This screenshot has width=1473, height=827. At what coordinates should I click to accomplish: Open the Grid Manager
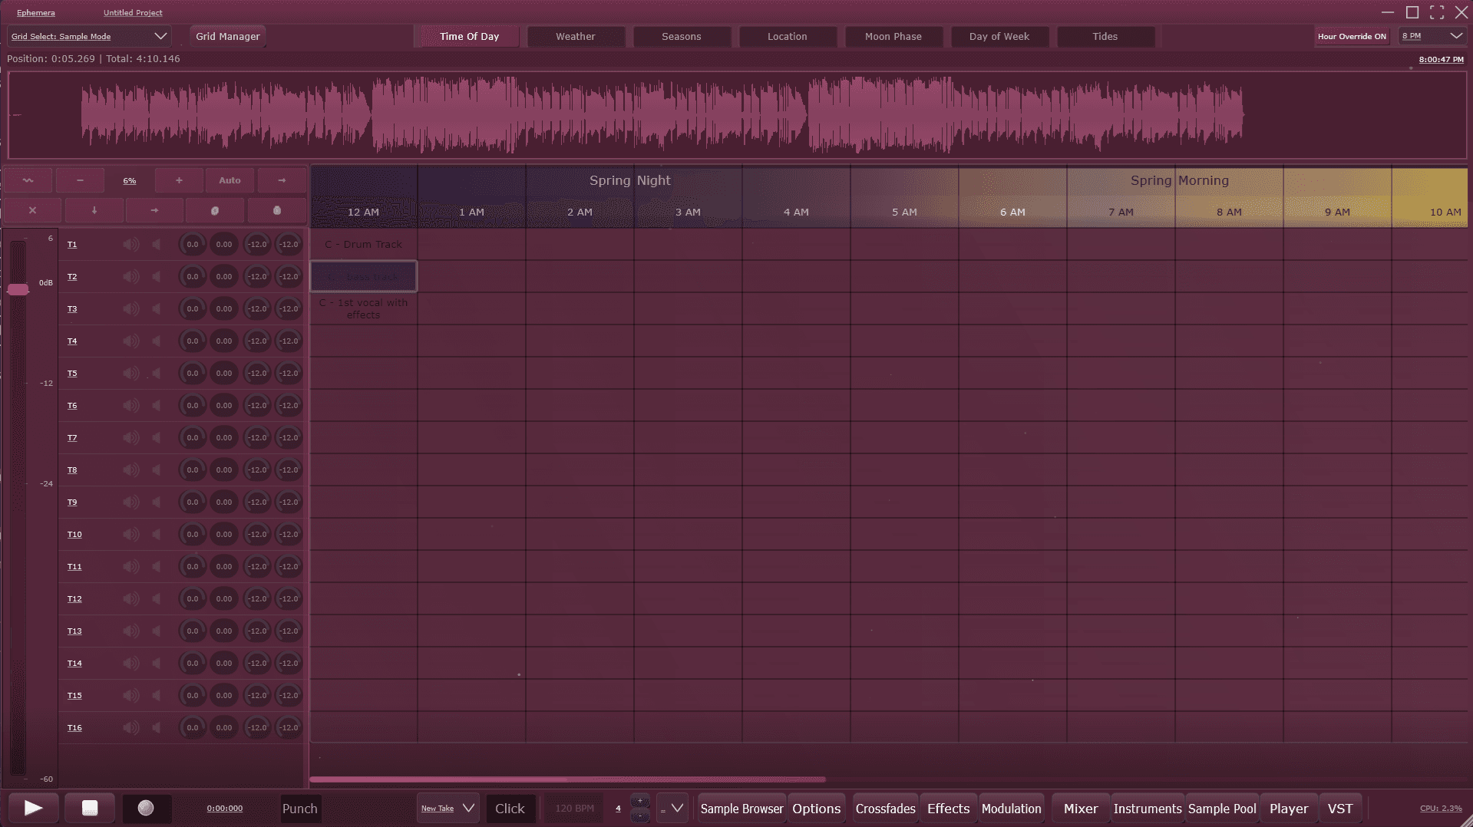tap(227, 36)
